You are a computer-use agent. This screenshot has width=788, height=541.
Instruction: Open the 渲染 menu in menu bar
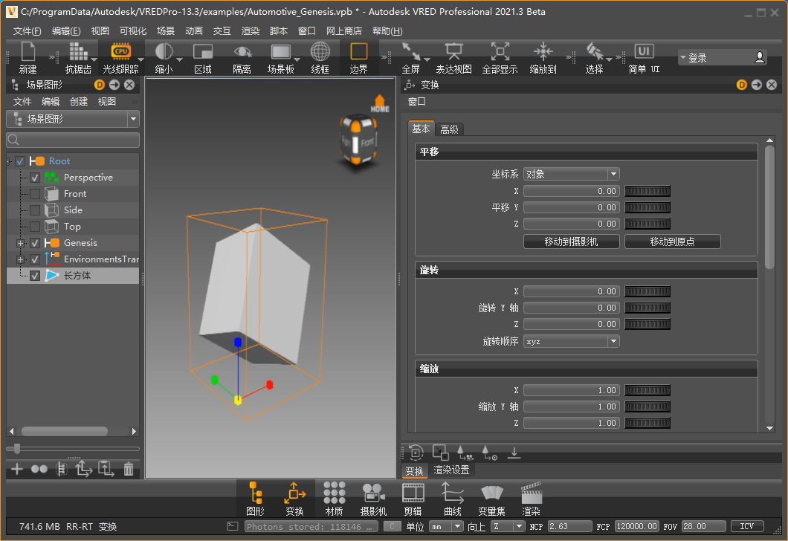pyautogui.click(x=251, y=31)
